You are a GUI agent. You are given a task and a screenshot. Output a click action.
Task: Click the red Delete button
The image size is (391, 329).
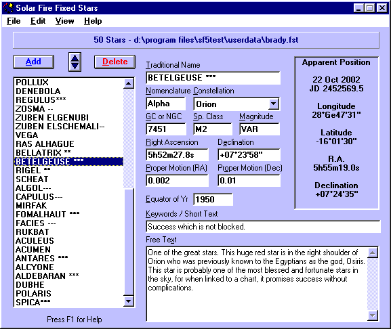[115, 62]
